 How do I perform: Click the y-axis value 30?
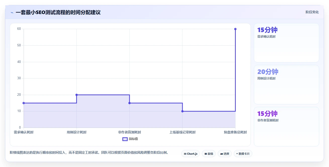pyautogui.click(x=19, y=78)
